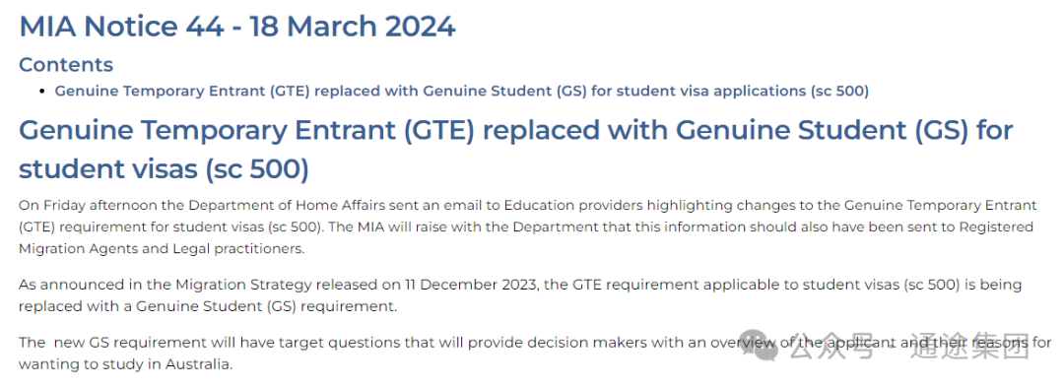Click the paragraph starting As announced in the Migration Strategy
This screenshot has height=388, width=1064.
point(520,295)
